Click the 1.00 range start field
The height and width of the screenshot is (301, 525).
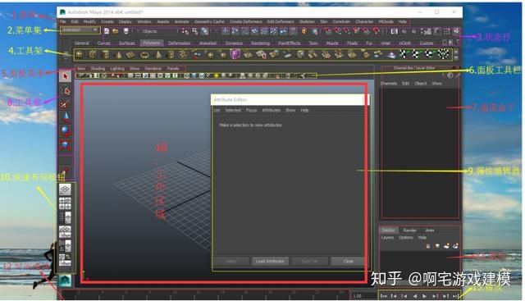[363, 296]
